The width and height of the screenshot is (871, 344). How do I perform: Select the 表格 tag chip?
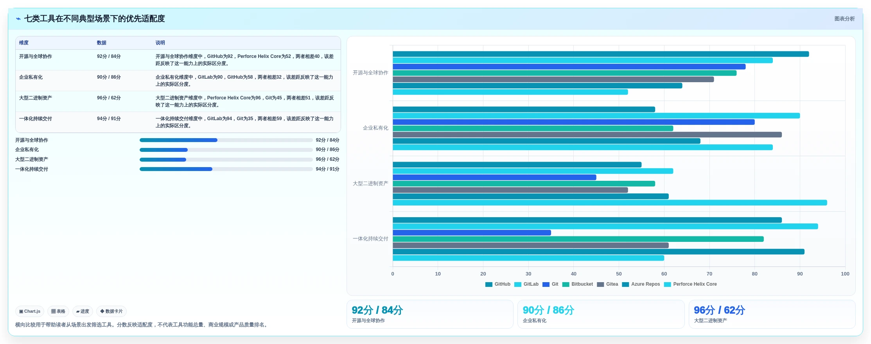(x=58, y=312)
